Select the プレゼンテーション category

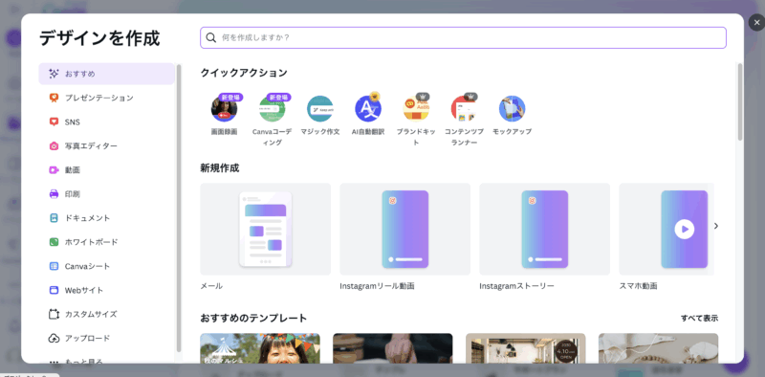107,98
